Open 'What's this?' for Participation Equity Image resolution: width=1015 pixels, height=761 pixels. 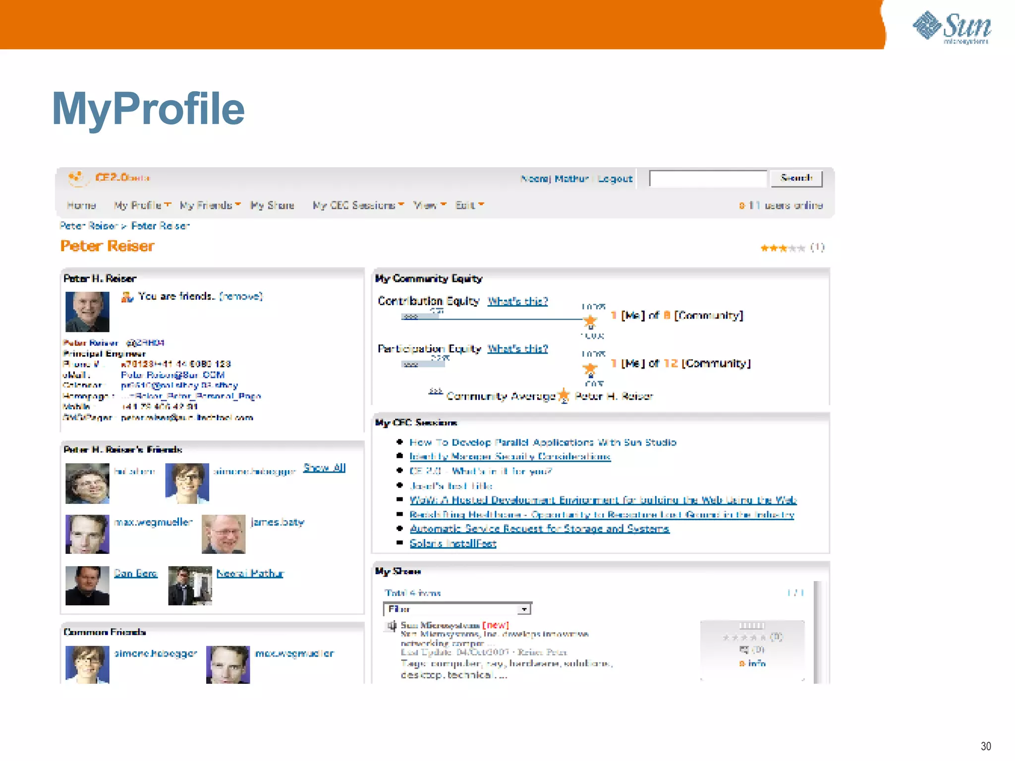click(517, 348)
